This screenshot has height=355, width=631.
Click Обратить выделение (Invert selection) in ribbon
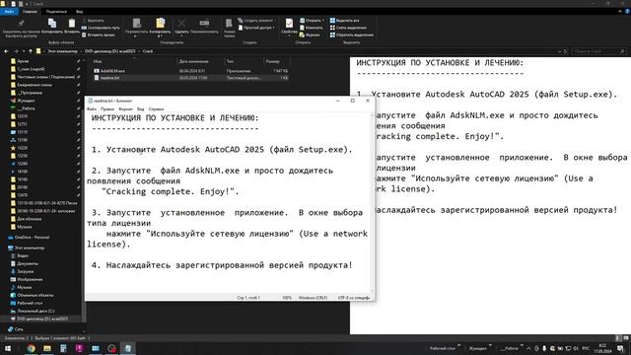click(x=351, y=35)
